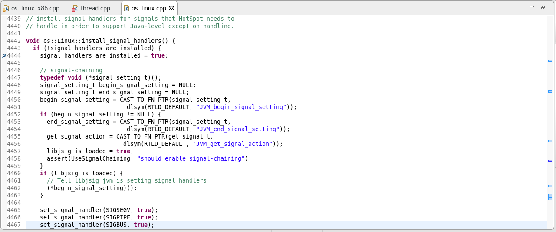Screen dimensions: 556x232
Task: Click "should enable signal-chaining" assert message
Action: [191, 159]
